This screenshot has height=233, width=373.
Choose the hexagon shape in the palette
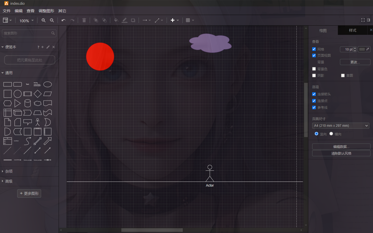[7, 103]
